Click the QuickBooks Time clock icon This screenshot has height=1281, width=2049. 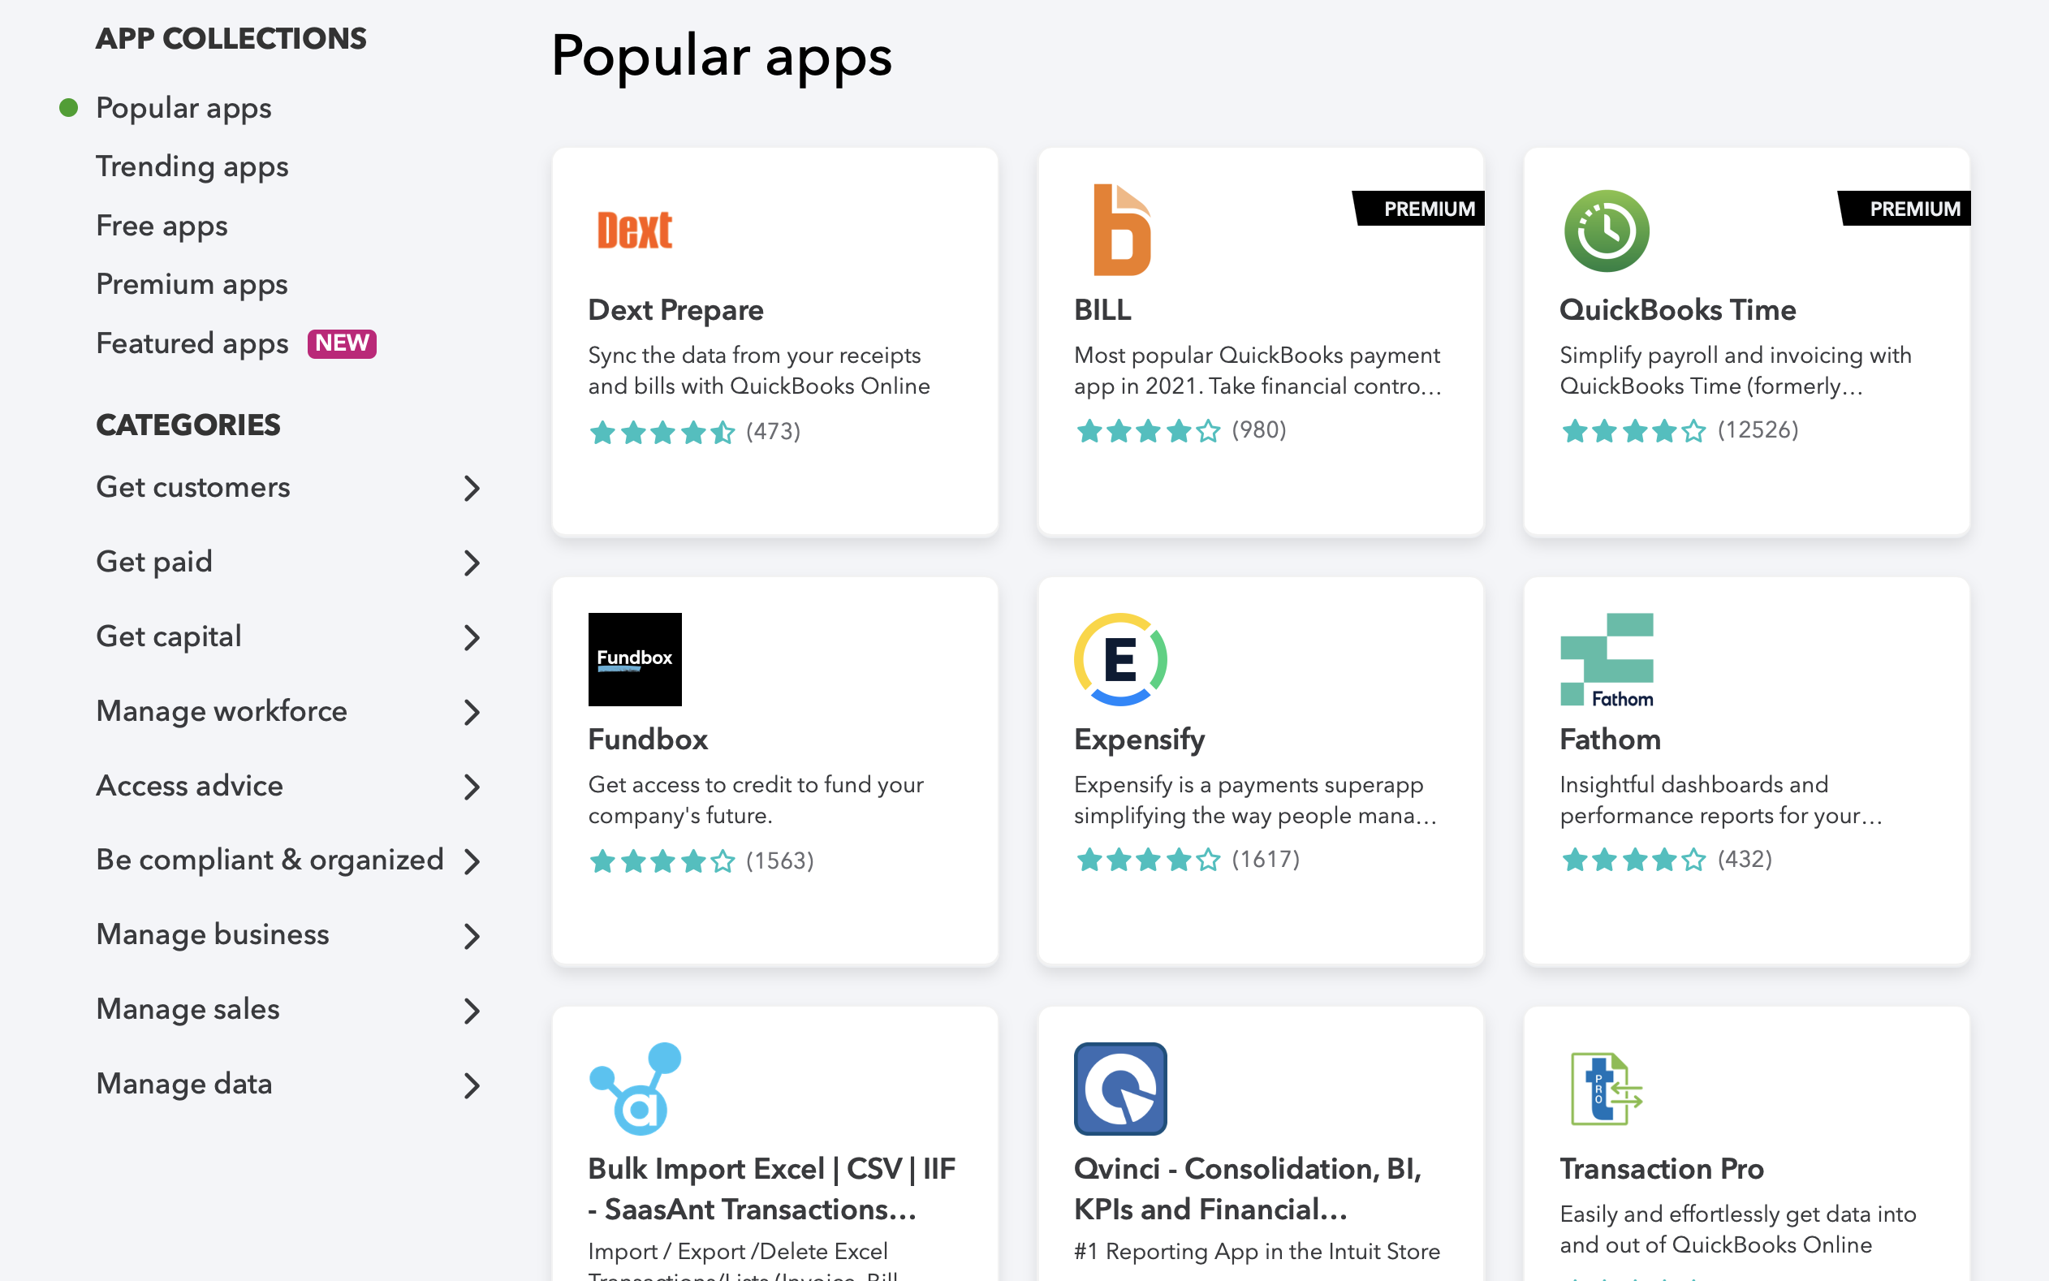point(1605,231)
